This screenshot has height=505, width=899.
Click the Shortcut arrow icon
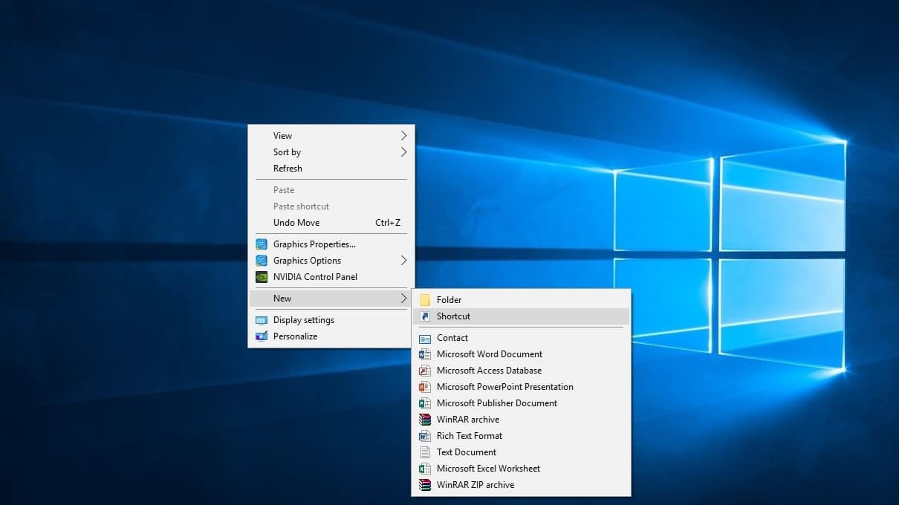point(425,316)
